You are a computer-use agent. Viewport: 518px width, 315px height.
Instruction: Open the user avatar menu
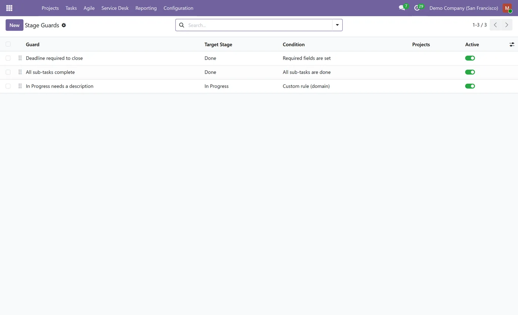(x=507, y=8)
